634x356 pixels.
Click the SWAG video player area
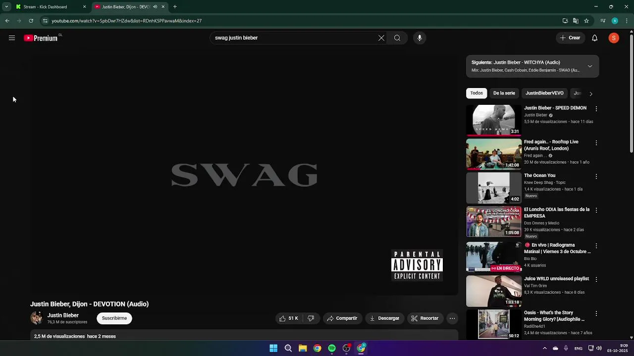coord(244,175)
